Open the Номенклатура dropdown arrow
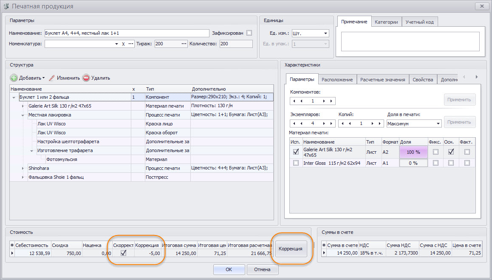 pos(116,44)
